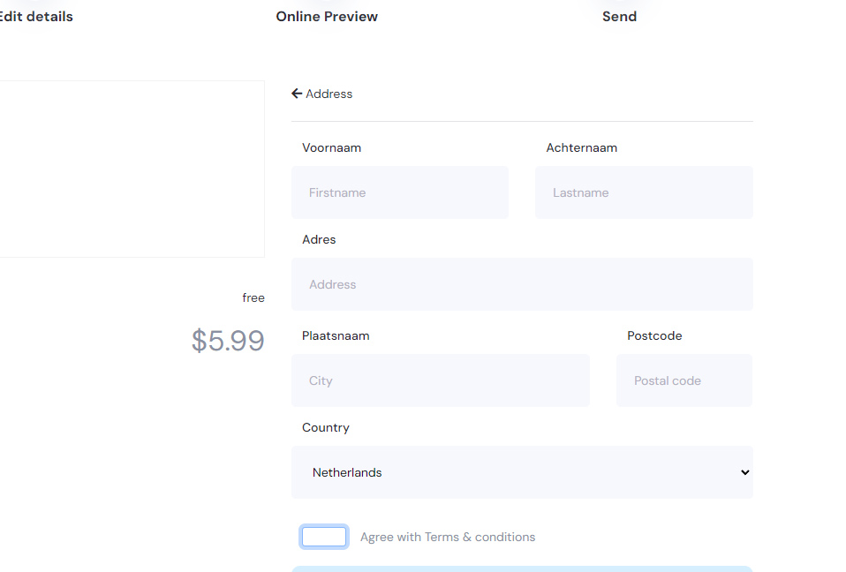Focus the Lastname input field

click(644, 192)
